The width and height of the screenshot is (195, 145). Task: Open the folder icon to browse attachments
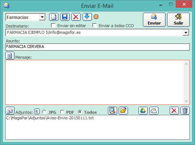pos(123,110)
